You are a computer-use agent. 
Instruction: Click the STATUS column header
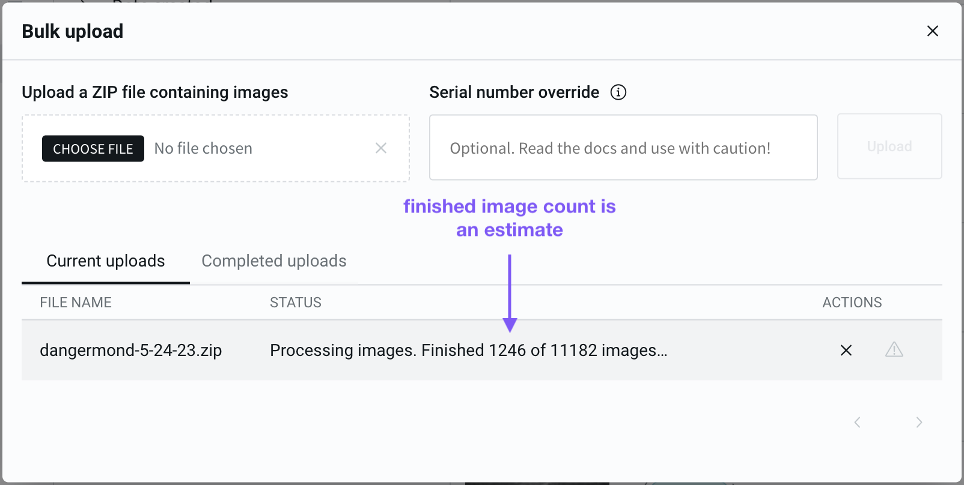pyautogui.click(x=296, y=303)
